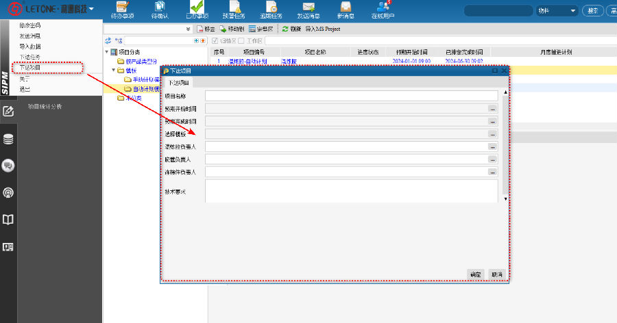Click the browse button for 选择模板
Screen dimensions: 617x323
492,134
